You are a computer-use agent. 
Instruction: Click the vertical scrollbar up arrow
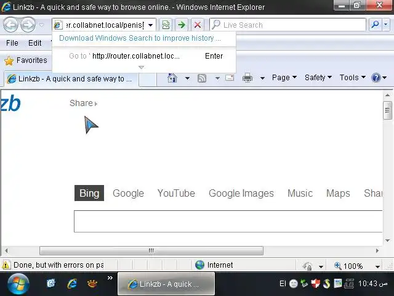pos(387,95)
